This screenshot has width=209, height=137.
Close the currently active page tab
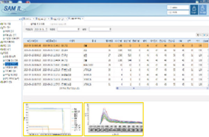pos(83,19)
